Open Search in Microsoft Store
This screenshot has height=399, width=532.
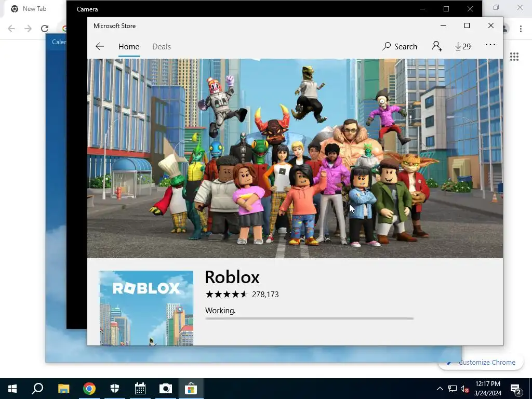pyautogui.click(x=400, y=46)
